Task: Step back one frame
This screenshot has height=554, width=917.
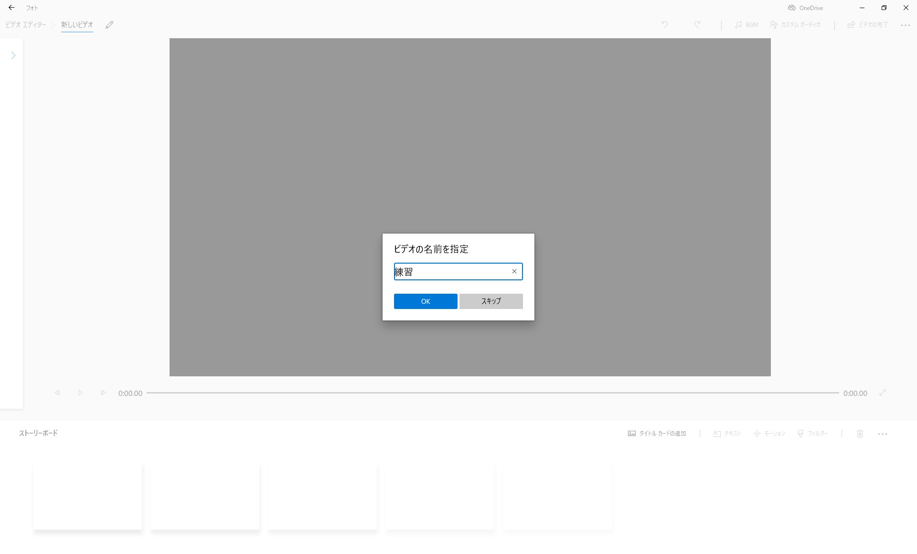Action: (x=57, y=393)
